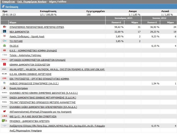The width and height of the screenshot is (177, 138).
Task: Click the ΑΝΤΑΡΣΥΑ red logo icon
Action: (4, 111)
